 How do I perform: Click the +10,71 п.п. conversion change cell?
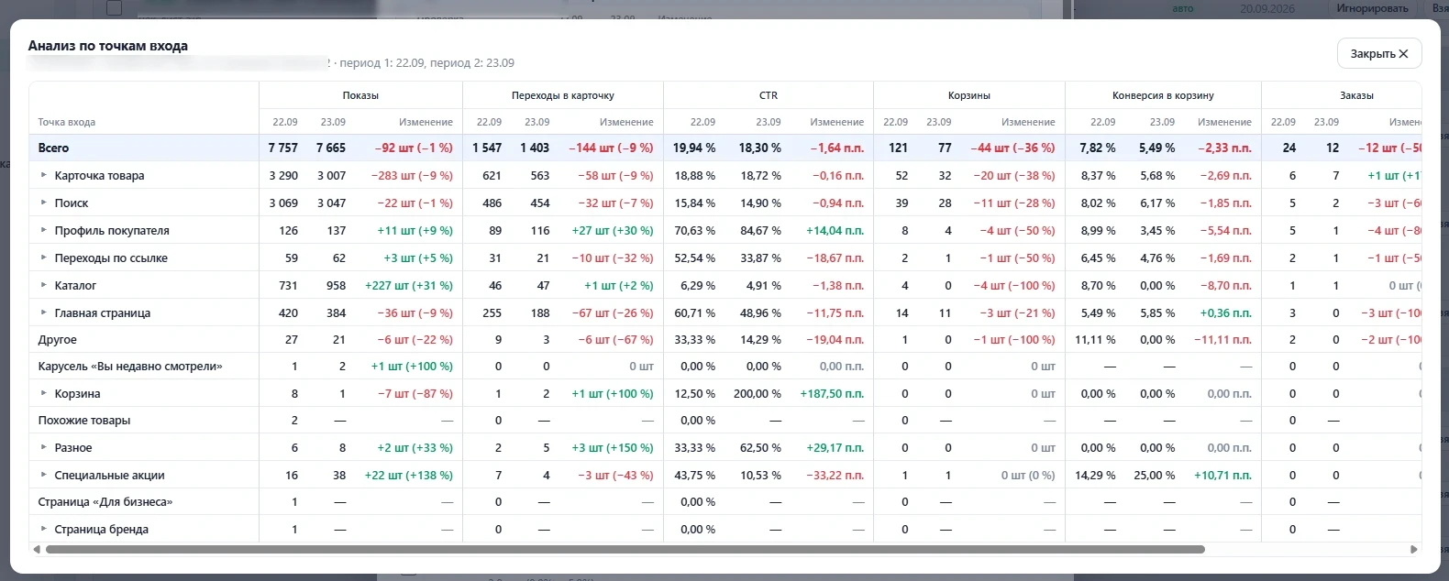[x=1222, y=475]
